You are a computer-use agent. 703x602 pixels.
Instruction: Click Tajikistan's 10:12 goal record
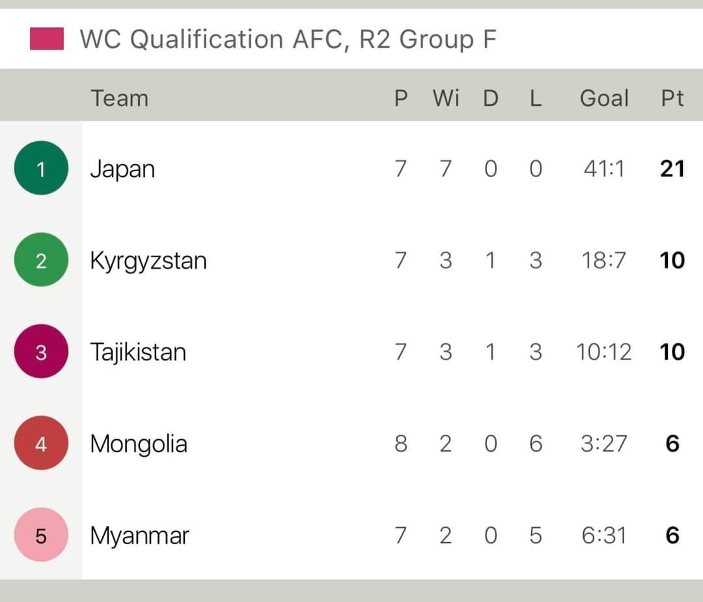pos(604,352)
